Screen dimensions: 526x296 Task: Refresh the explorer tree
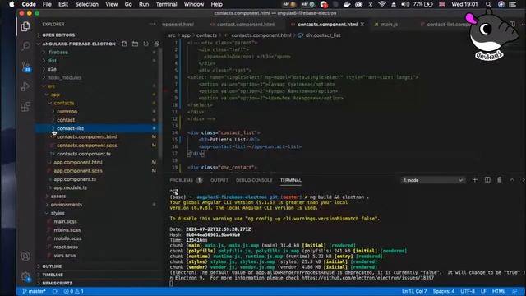click(x=146, y=44)
